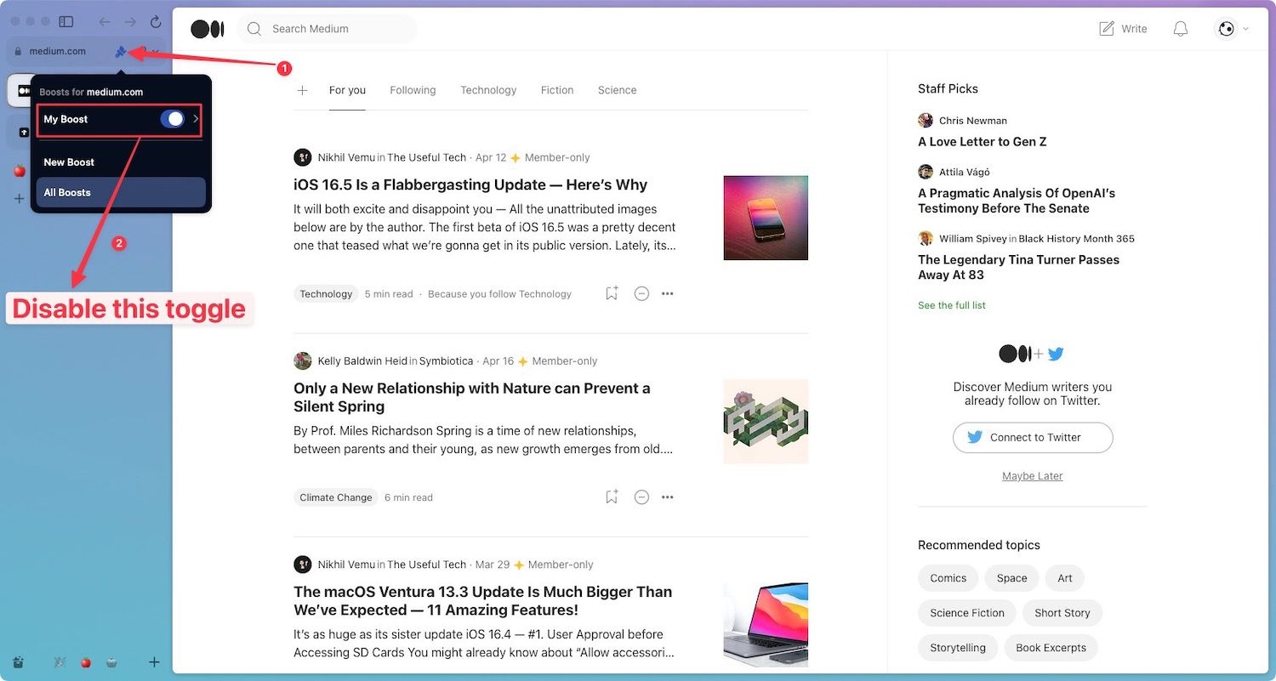This screenshot has height=681, width=1276.
Task: Select the Comics topic
Action: coord(948,578)
